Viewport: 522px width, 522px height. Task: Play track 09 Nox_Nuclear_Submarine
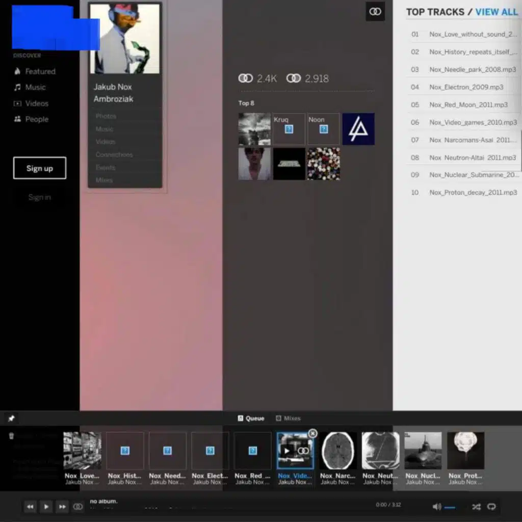(464, 175)
